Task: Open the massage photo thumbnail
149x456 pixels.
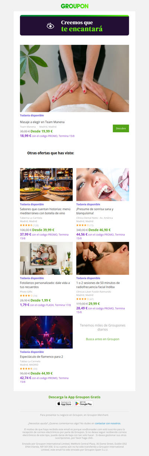Action: click(74, 78)
